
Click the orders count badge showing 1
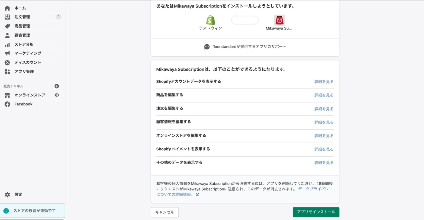(59, 17)
